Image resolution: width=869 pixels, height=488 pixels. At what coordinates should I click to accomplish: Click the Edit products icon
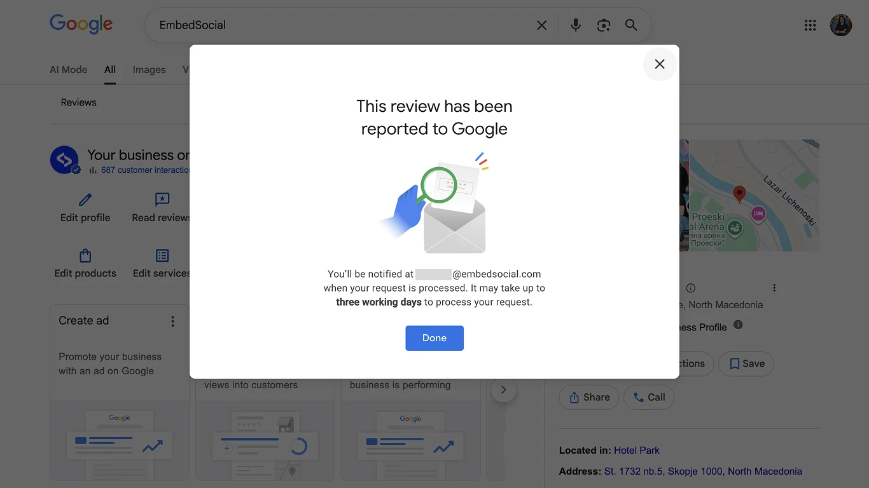(85, 255)
